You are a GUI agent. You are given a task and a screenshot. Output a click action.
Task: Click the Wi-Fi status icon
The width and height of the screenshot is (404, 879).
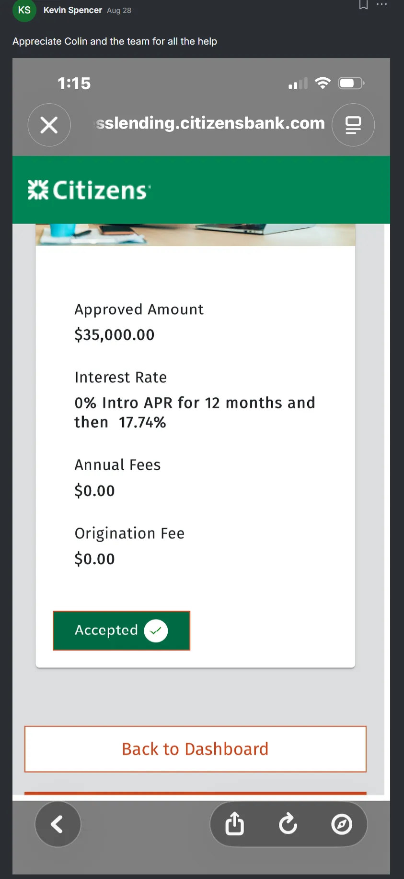(323, 83)
